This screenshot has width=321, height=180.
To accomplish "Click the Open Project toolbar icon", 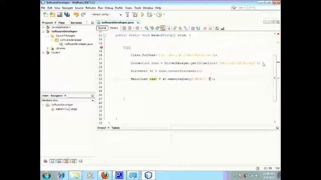I will click(60, 14).
